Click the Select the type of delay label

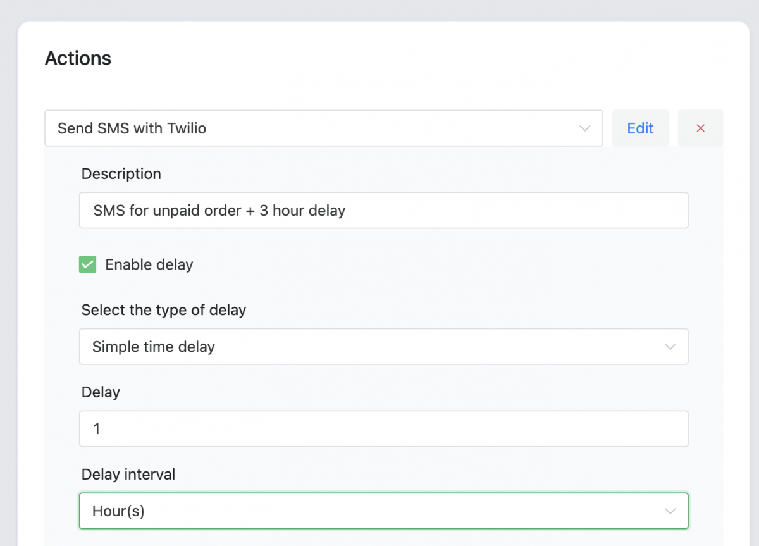[x=164, y=310]
